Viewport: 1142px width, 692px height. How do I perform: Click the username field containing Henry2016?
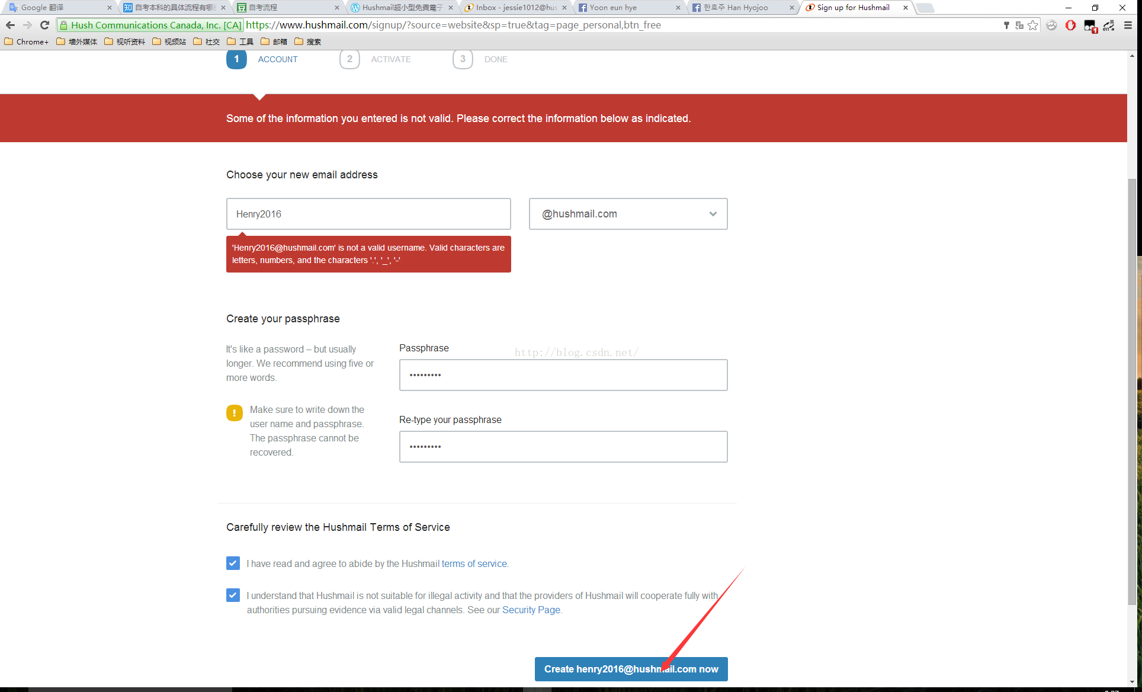(x=368, y=214)
